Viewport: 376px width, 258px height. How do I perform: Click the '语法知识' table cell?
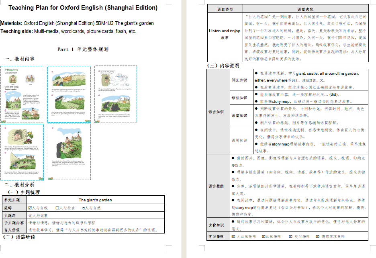point(241,98)
